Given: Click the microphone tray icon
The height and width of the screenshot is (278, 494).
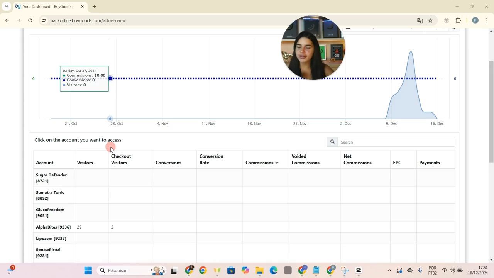Looking at the screenshot, I should 420,270.
